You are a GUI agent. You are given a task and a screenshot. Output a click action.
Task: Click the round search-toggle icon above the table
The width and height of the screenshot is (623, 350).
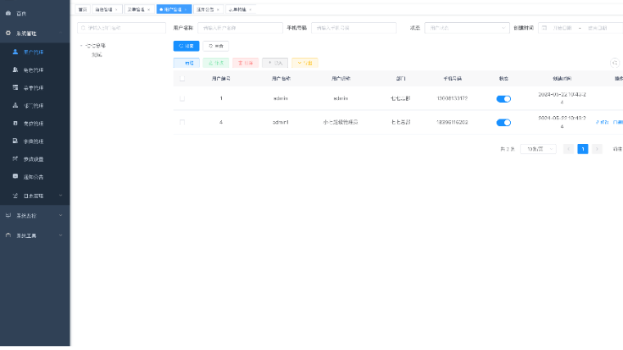615,62
